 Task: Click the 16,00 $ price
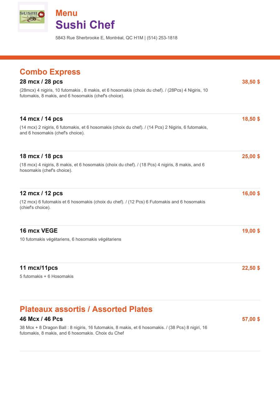coord(251,193)
